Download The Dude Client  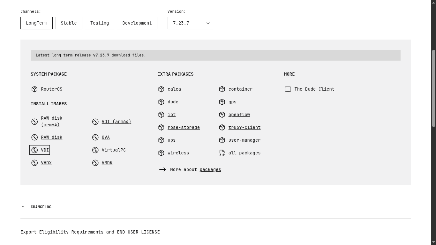(314, 89)
